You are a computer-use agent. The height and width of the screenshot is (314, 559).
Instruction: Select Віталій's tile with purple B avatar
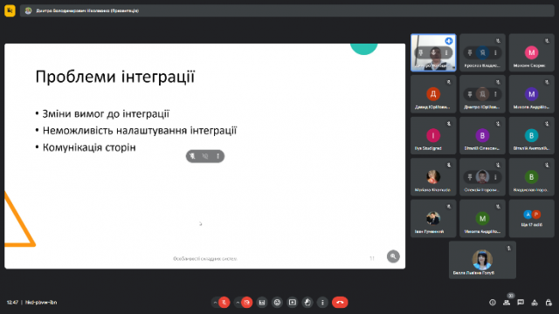point(482,136)
